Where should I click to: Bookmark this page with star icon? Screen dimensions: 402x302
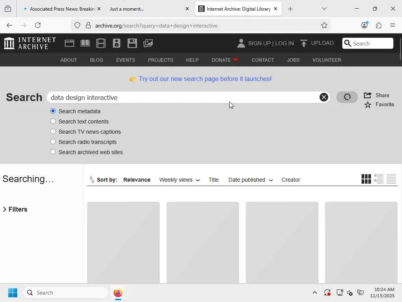[x=324, y=25]
